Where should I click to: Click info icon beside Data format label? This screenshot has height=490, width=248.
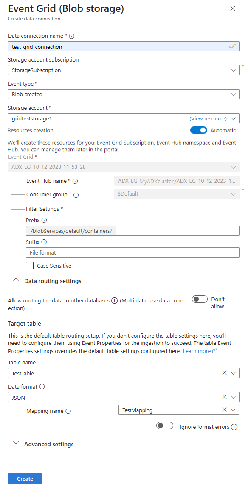tap(42, 386)
